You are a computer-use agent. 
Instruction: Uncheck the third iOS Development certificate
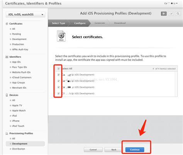click(59, 87)
